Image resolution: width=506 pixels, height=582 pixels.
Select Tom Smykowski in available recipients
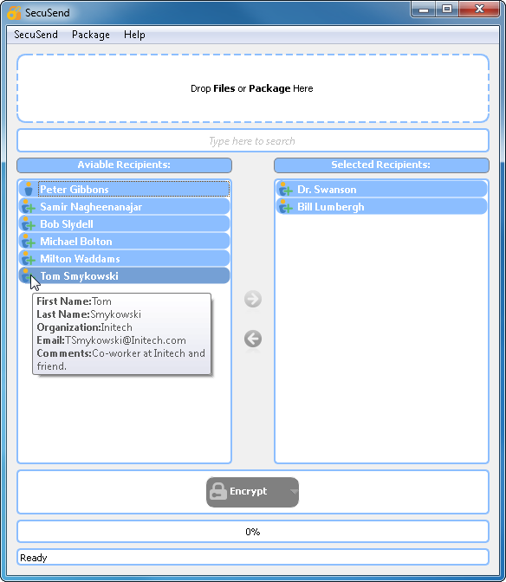125,276
